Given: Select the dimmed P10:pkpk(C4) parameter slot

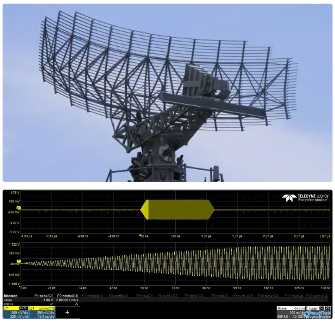Looking at the screenshot, I should coord(268,296).
